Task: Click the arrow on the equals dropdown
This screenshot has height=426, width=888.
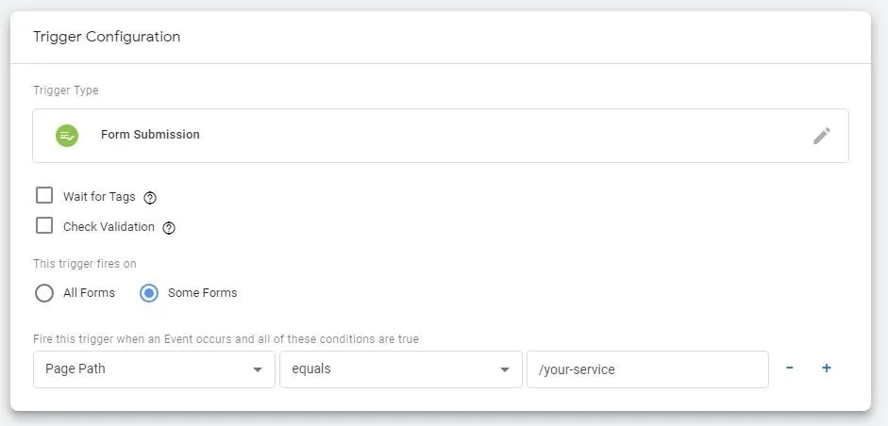Action: pyautogui.click(x=505, y=370)
